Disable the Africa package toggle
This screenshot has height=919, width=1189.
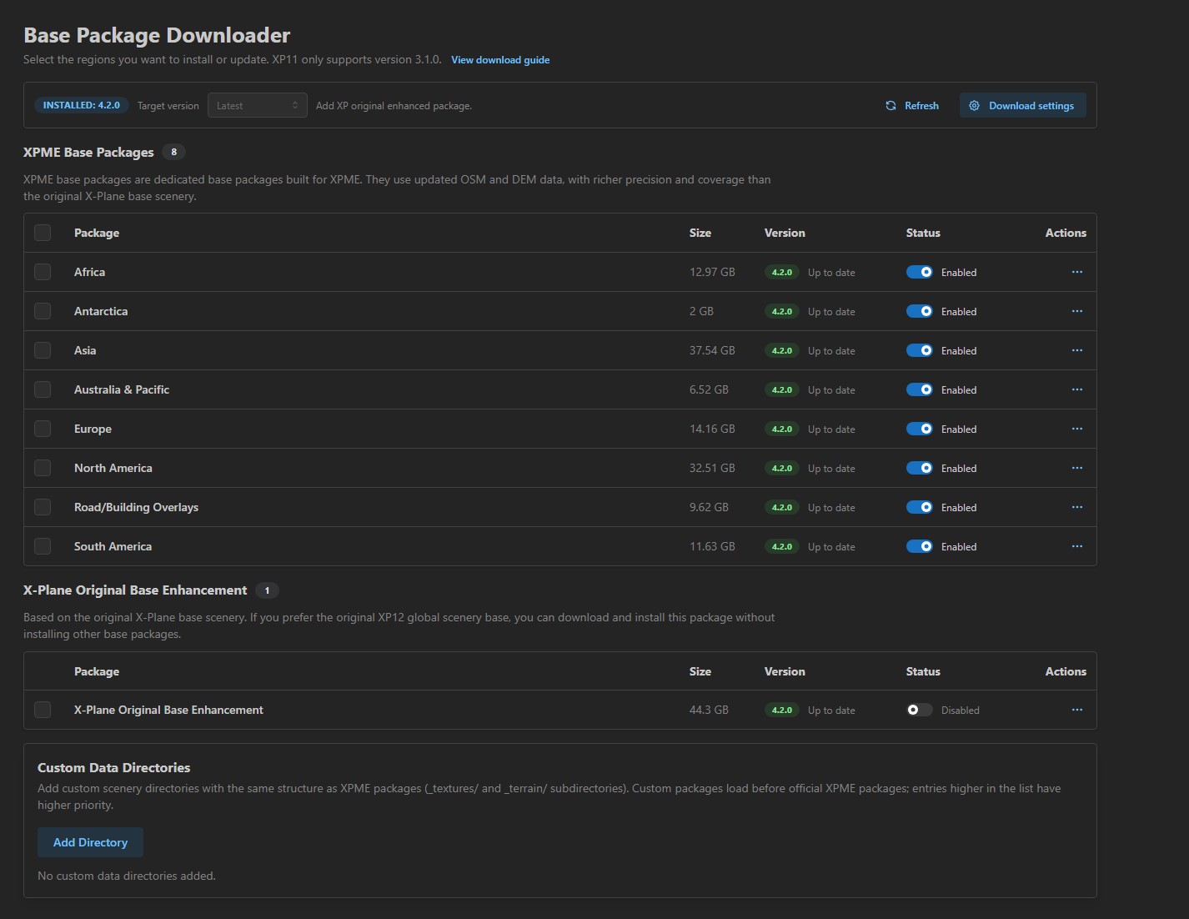pos(920,272)
